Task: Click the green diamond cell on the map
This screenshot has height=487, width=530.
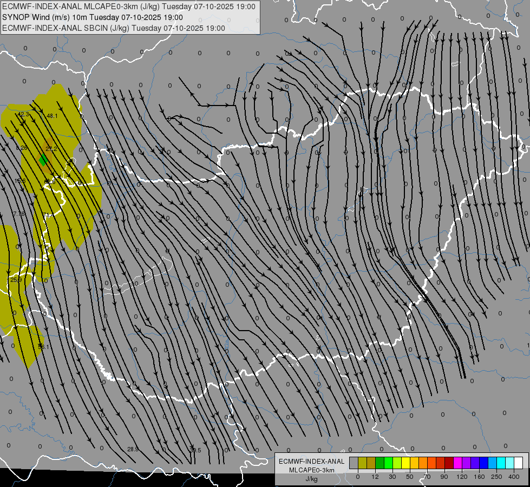Action: 43,160
